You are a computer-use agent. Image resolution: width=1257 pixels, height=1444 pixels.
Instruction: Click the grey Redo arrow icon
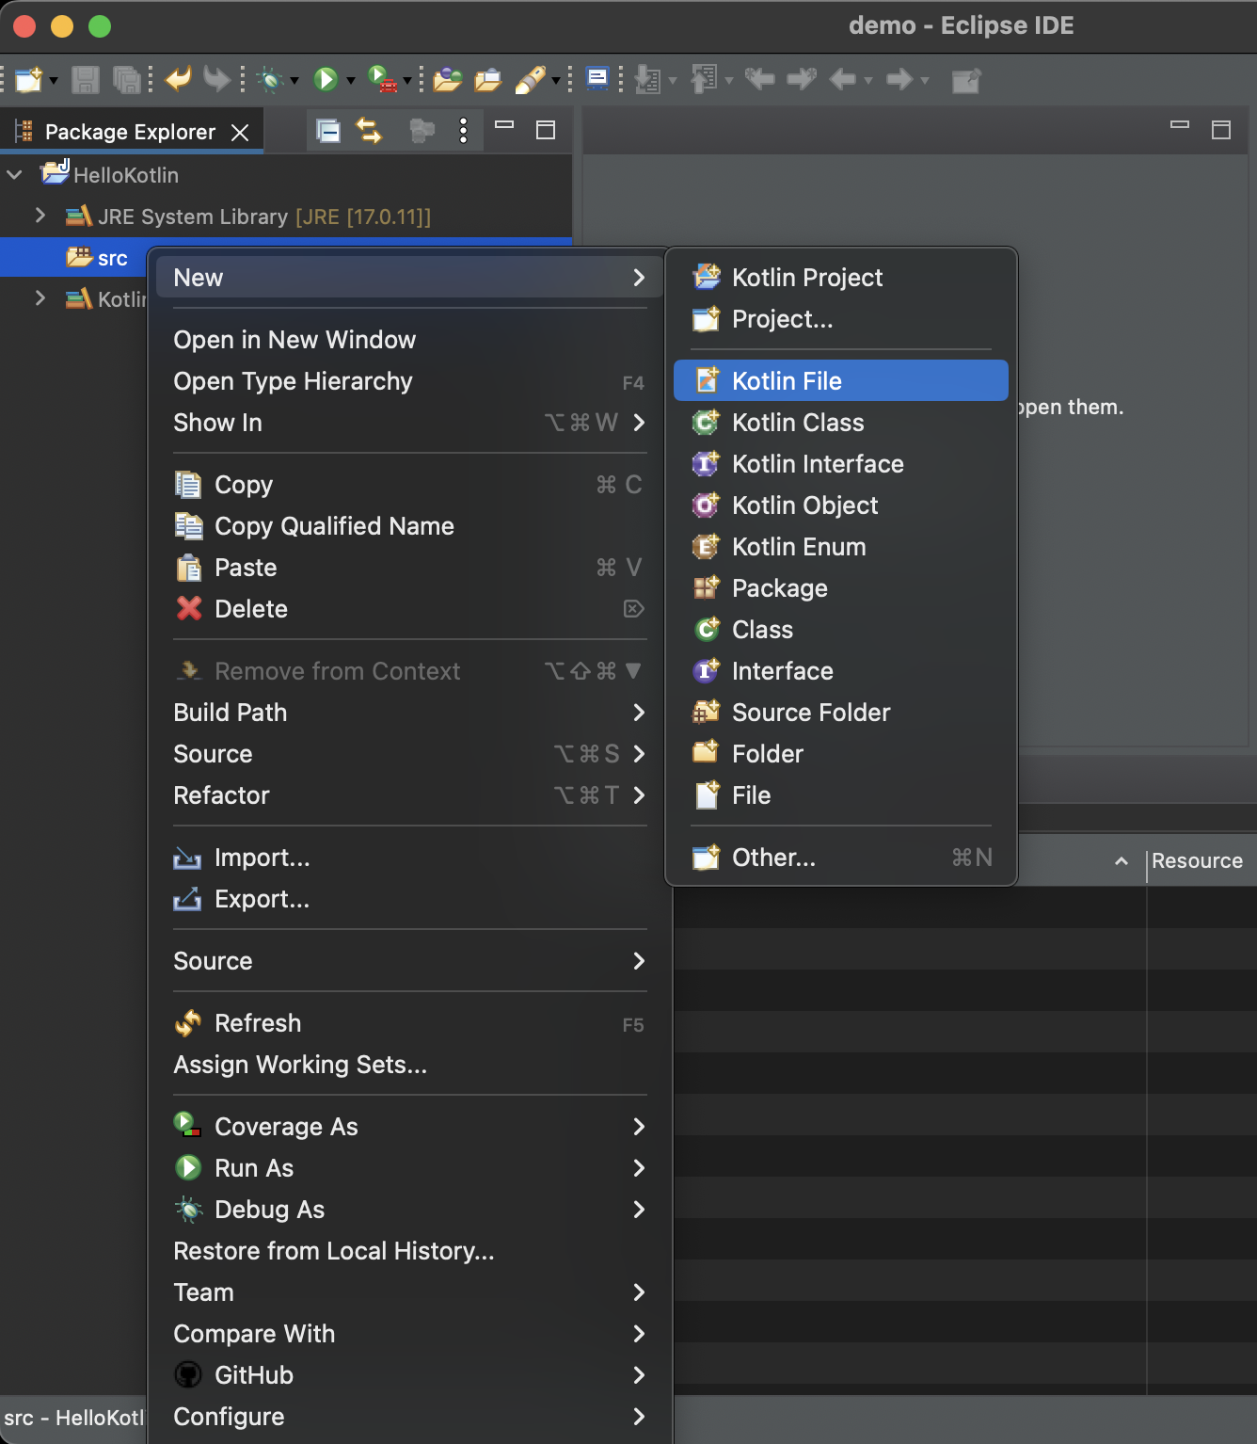216,79
